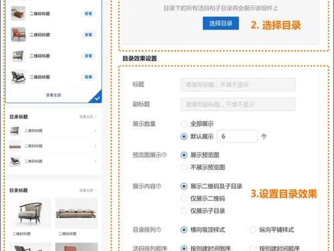Select the 展示预览图 radio option
Screen dimensions: 334x251
pos(184,155)
